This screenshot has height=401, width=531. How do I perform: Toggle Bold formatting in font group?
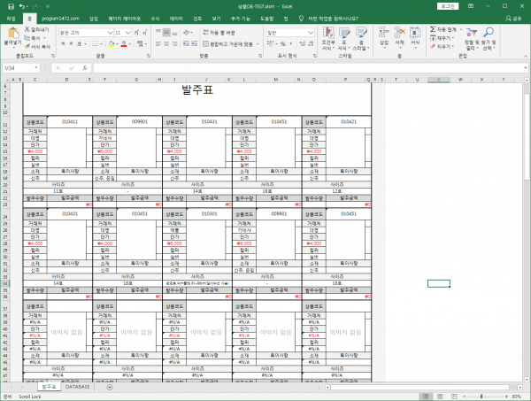point(61,42)
